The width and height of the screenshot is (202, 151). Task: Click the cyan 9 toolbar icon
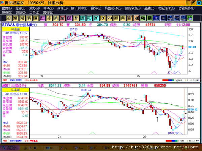coord(96,18)
